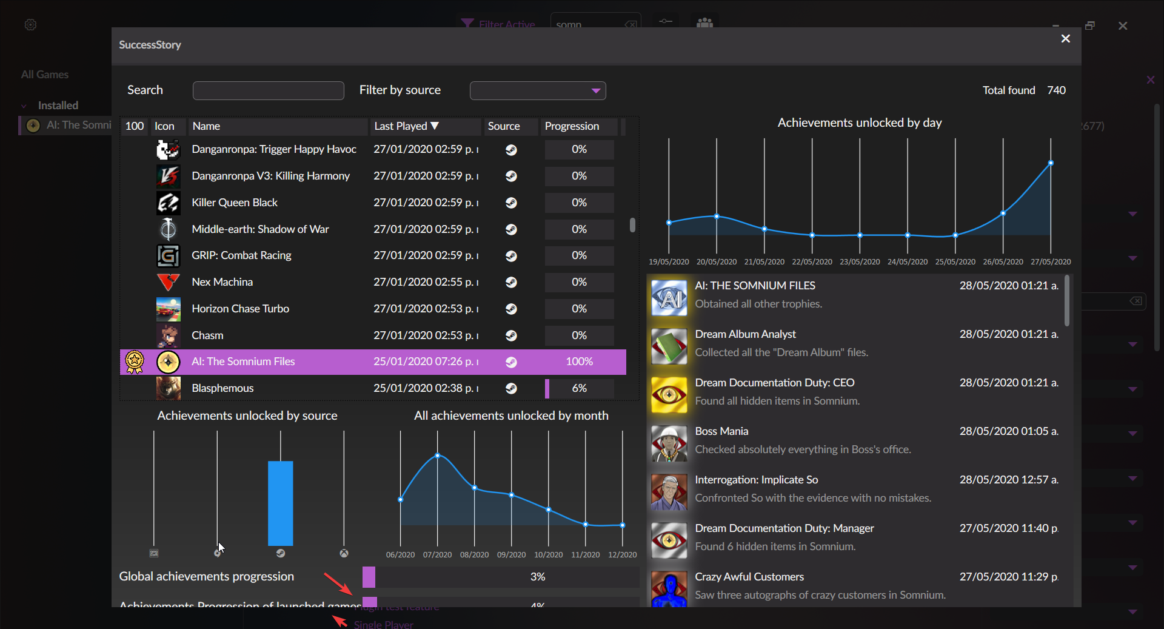Sort by the Last Played column header
The height and width of the screenshot is (629, 1164).
click(405, 126)
